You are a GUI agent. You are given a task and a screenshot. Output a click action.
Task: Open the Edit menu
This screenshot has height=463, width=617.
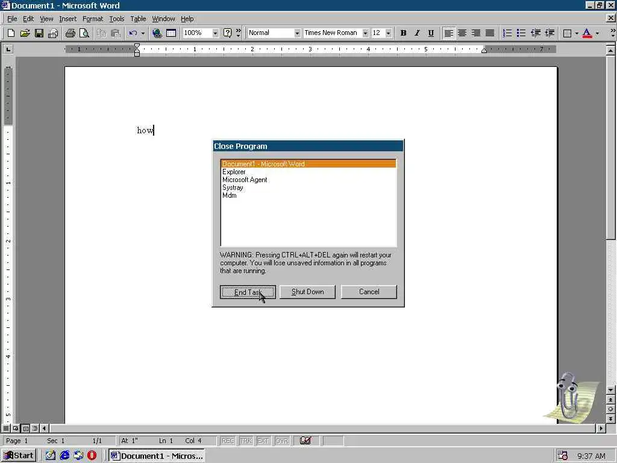28,19
